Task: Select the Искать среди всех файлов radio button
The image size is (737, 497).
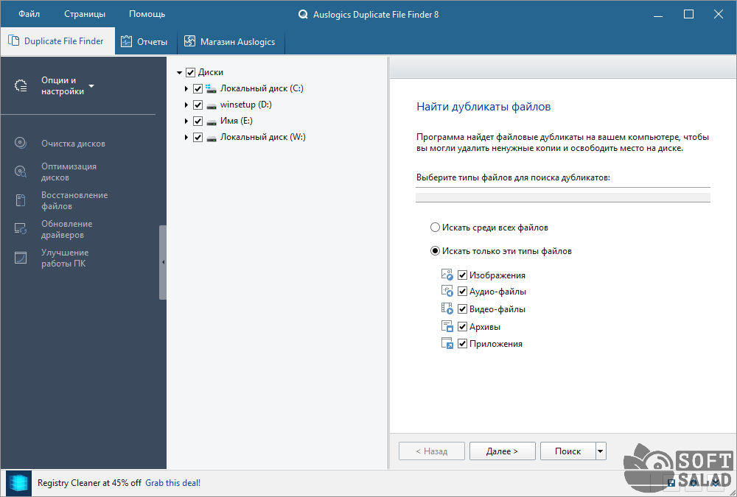Action: click(435, 228)
